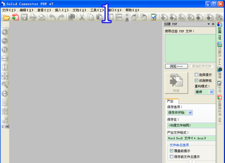Open the 创建 PDF panel menu arrow
This screenshot has width=225, height=163.
[x=209, y=24]
